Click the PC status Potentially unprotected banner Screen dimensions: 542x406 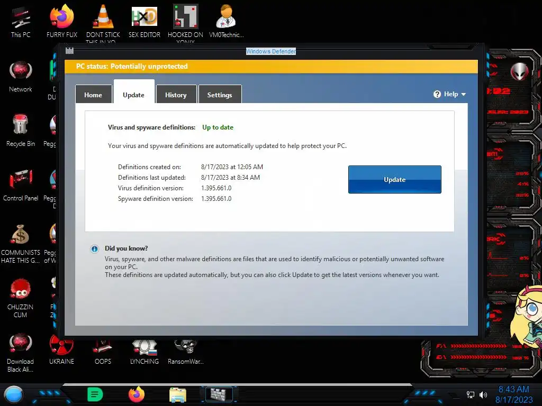(272, 66)
